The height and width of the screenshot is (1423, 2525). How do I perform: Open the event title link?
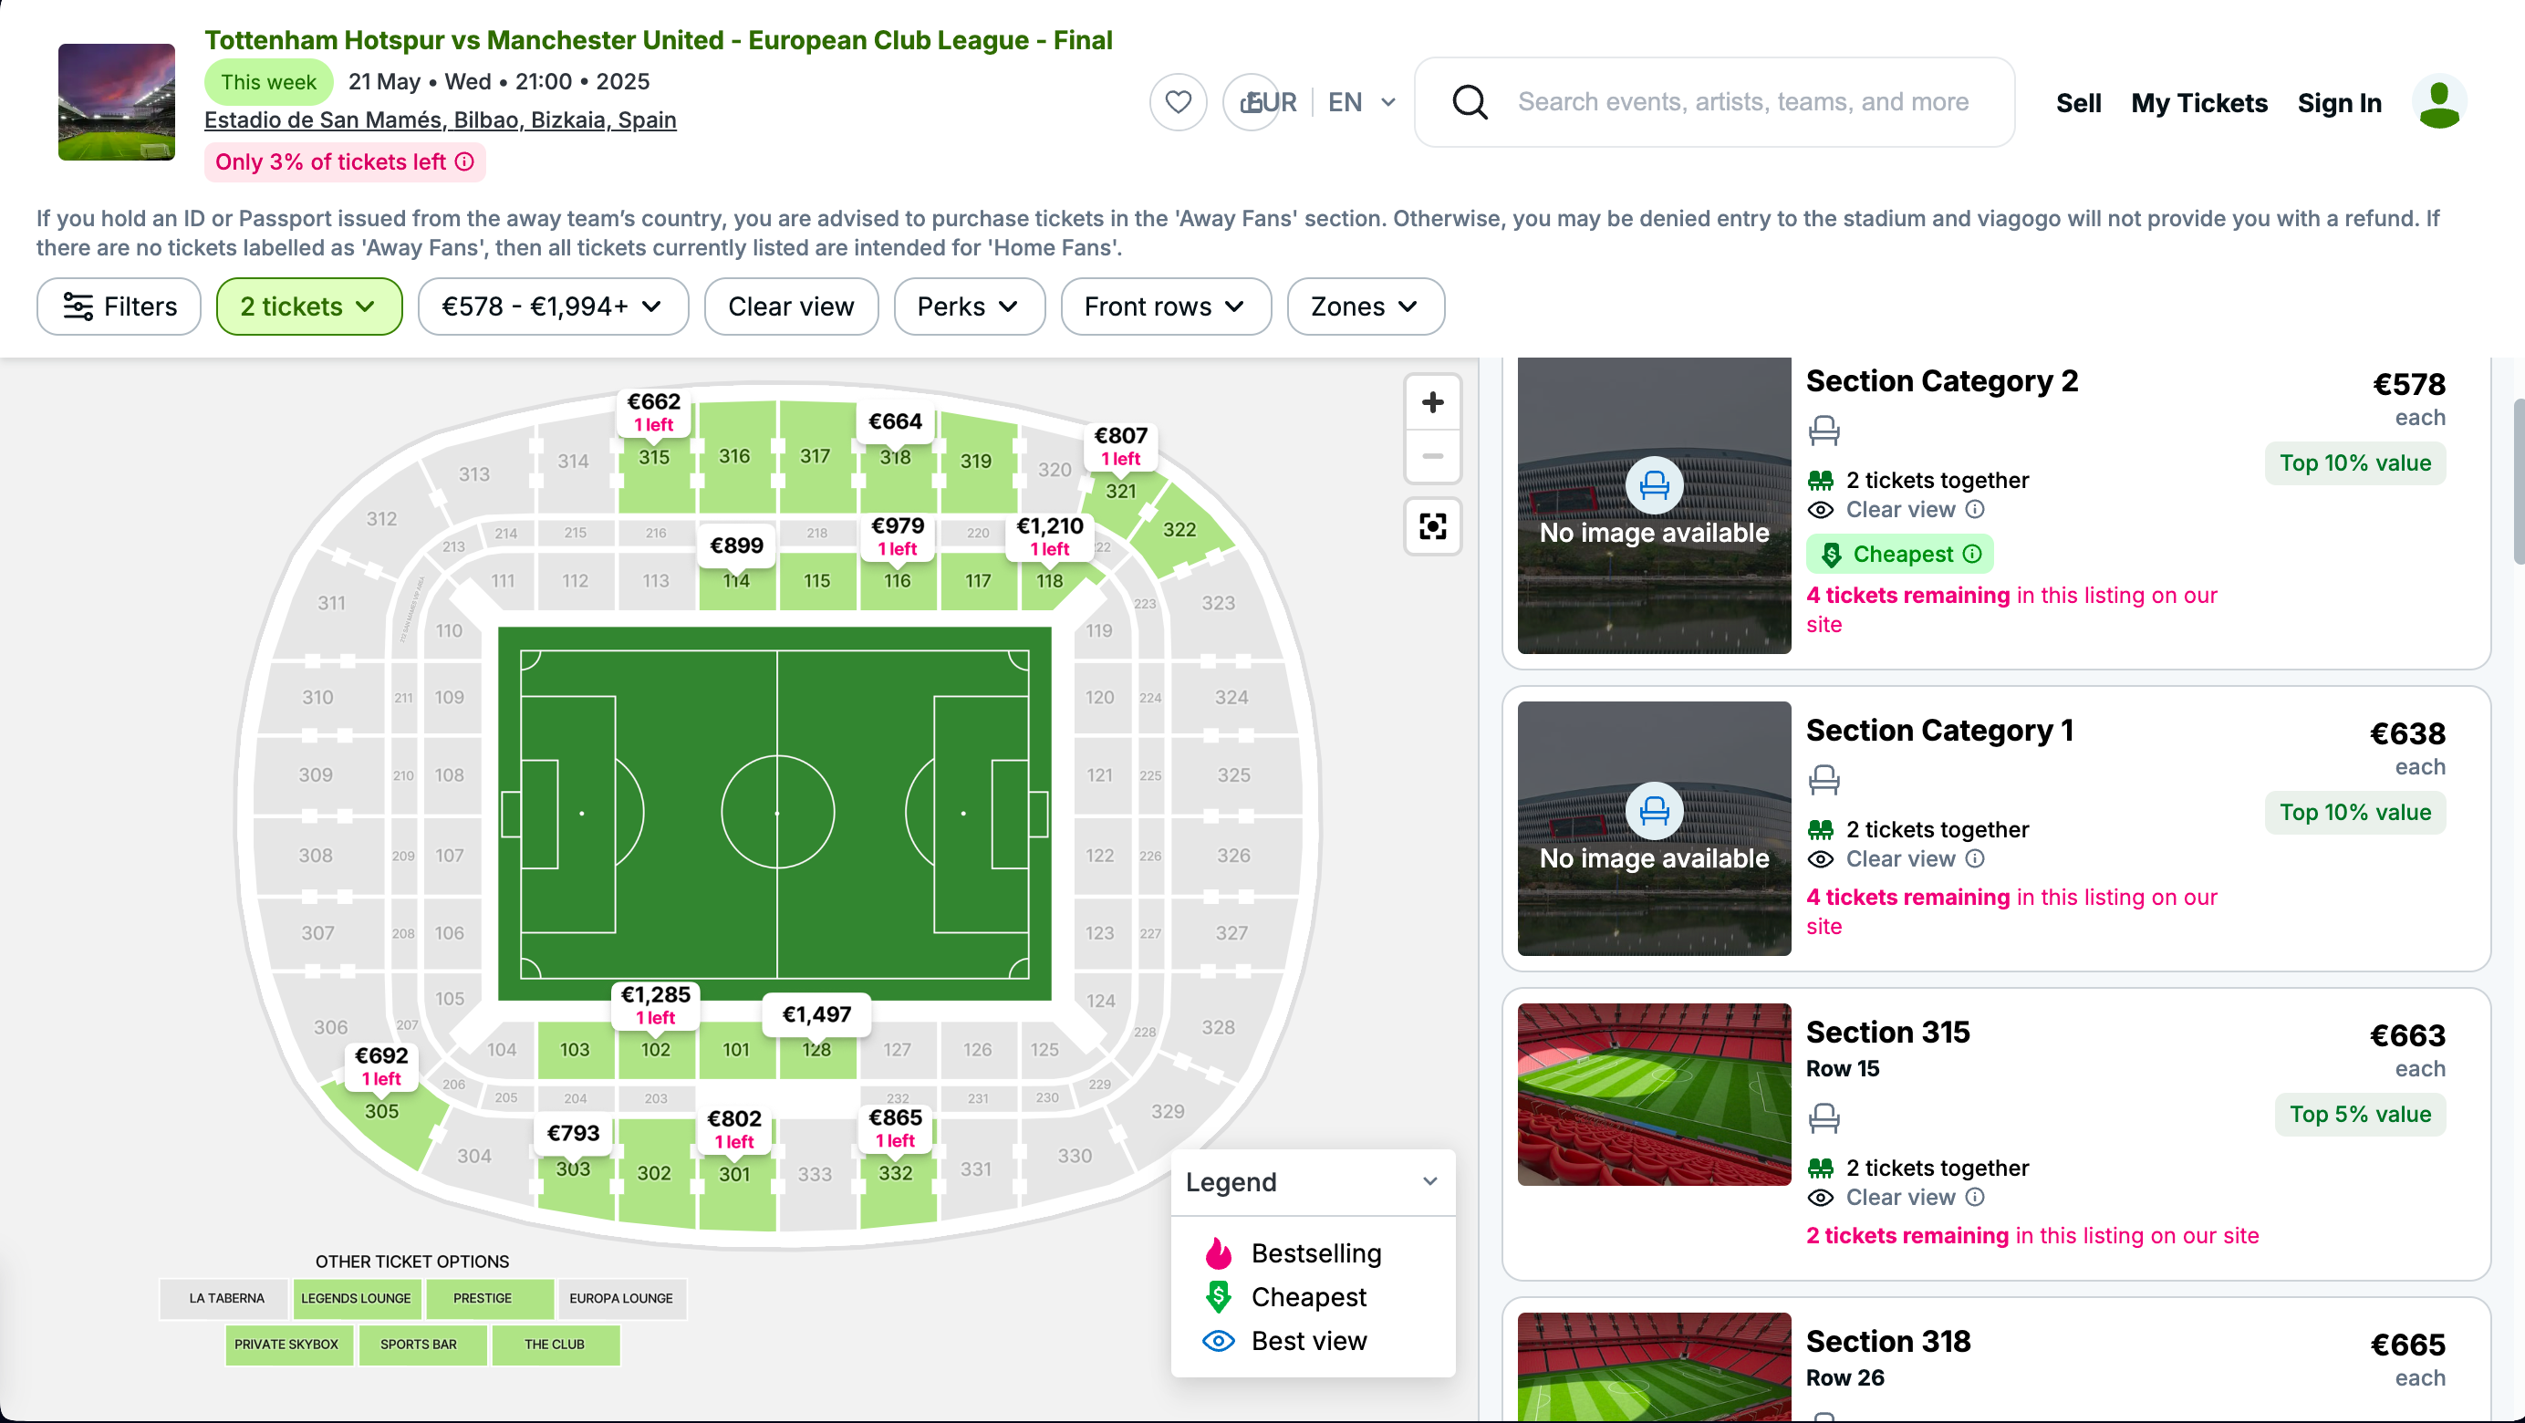pyautogui.click(x=659, y=40)
